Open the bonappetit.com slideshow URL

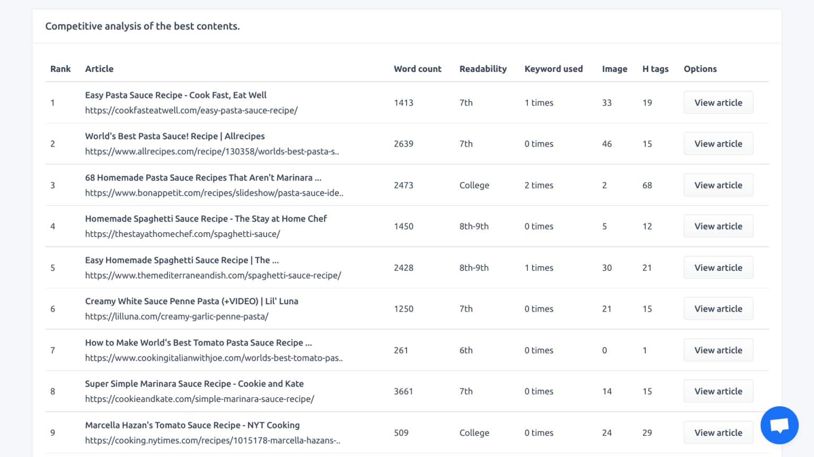coord(214,193)
